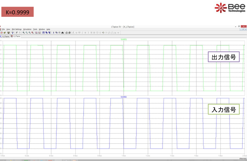Click the Print icon in toolbar
247x162 pixels.
(x=69, y=32)
